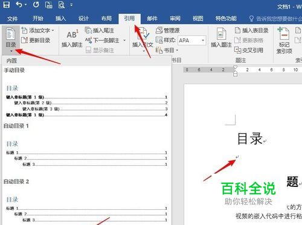Switch to the 视图 tab

point(198,19)
